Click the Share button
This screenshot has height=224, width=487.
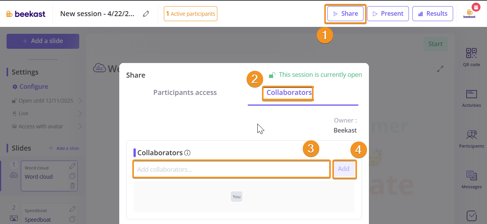(345, 14)
